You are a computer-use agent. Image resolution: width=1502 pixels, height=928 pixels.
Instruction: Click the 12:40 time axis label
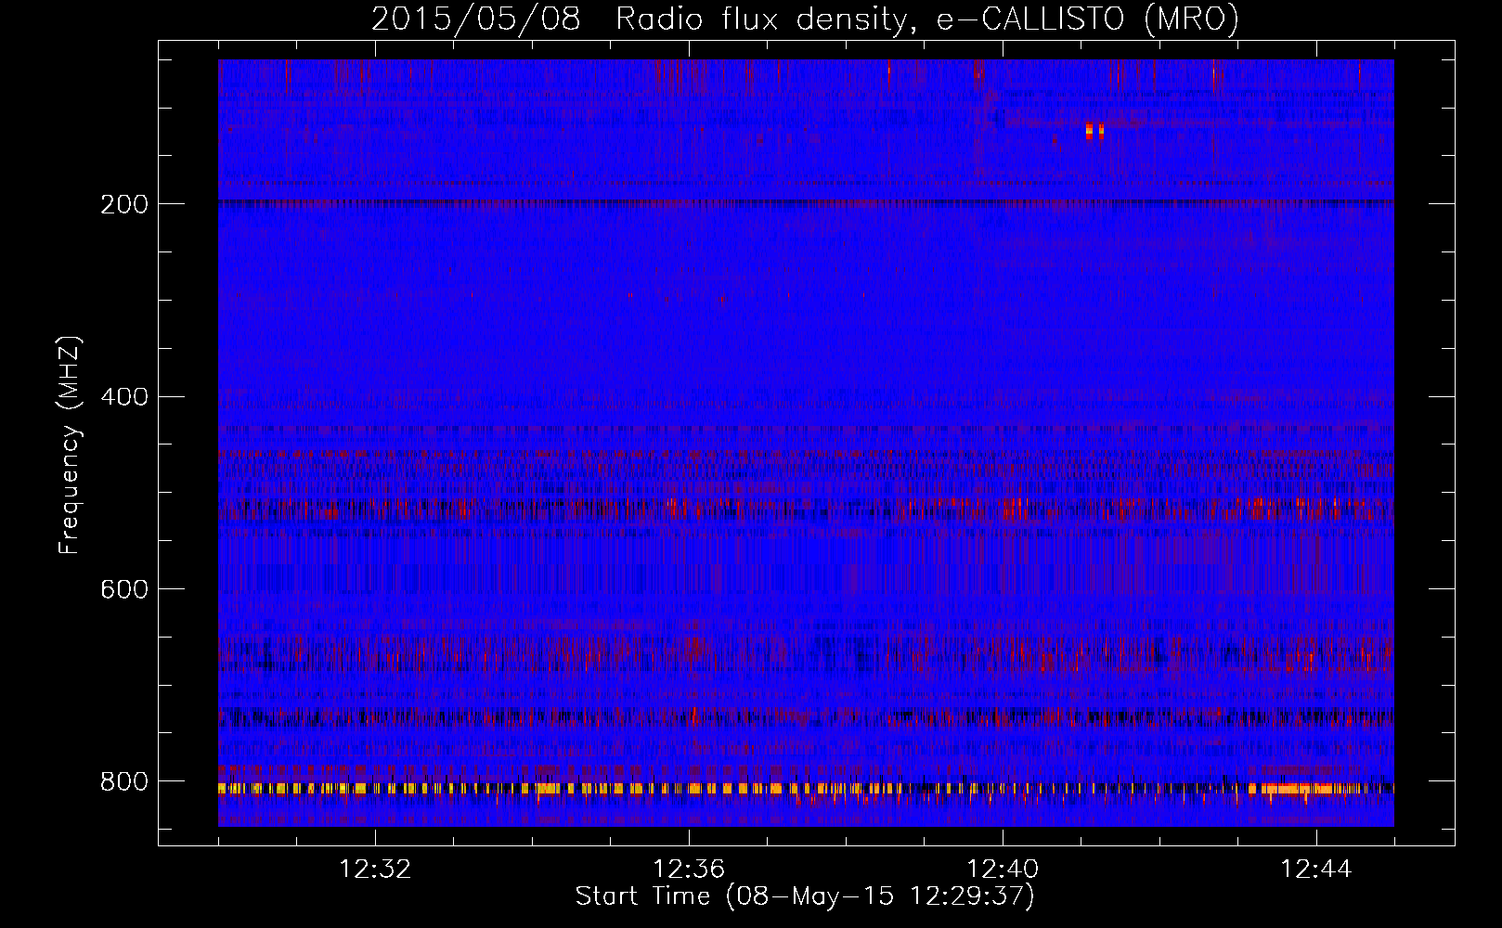tap(1003, 870)
